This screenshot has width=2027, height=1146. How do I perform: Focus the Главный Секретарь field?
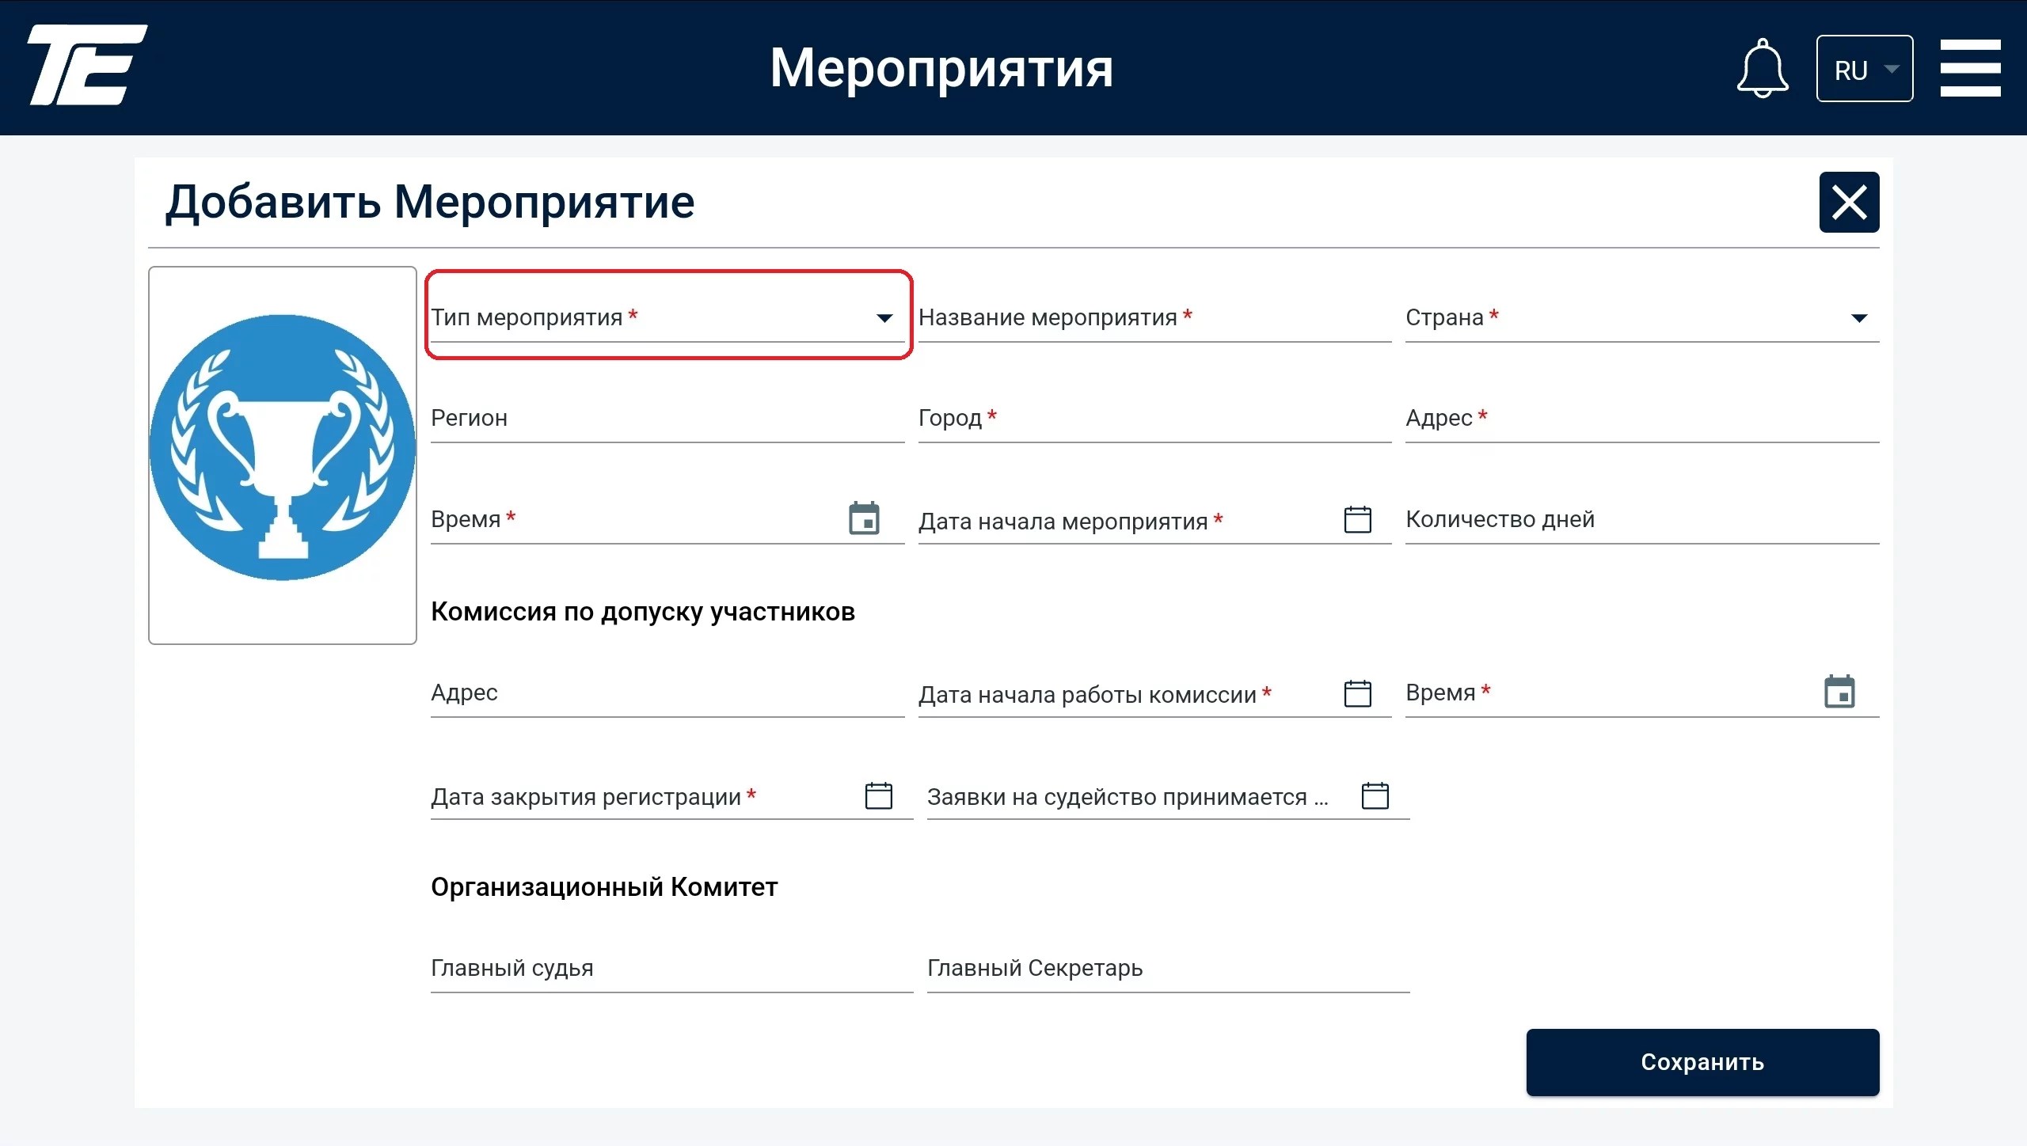[1168, 968]
